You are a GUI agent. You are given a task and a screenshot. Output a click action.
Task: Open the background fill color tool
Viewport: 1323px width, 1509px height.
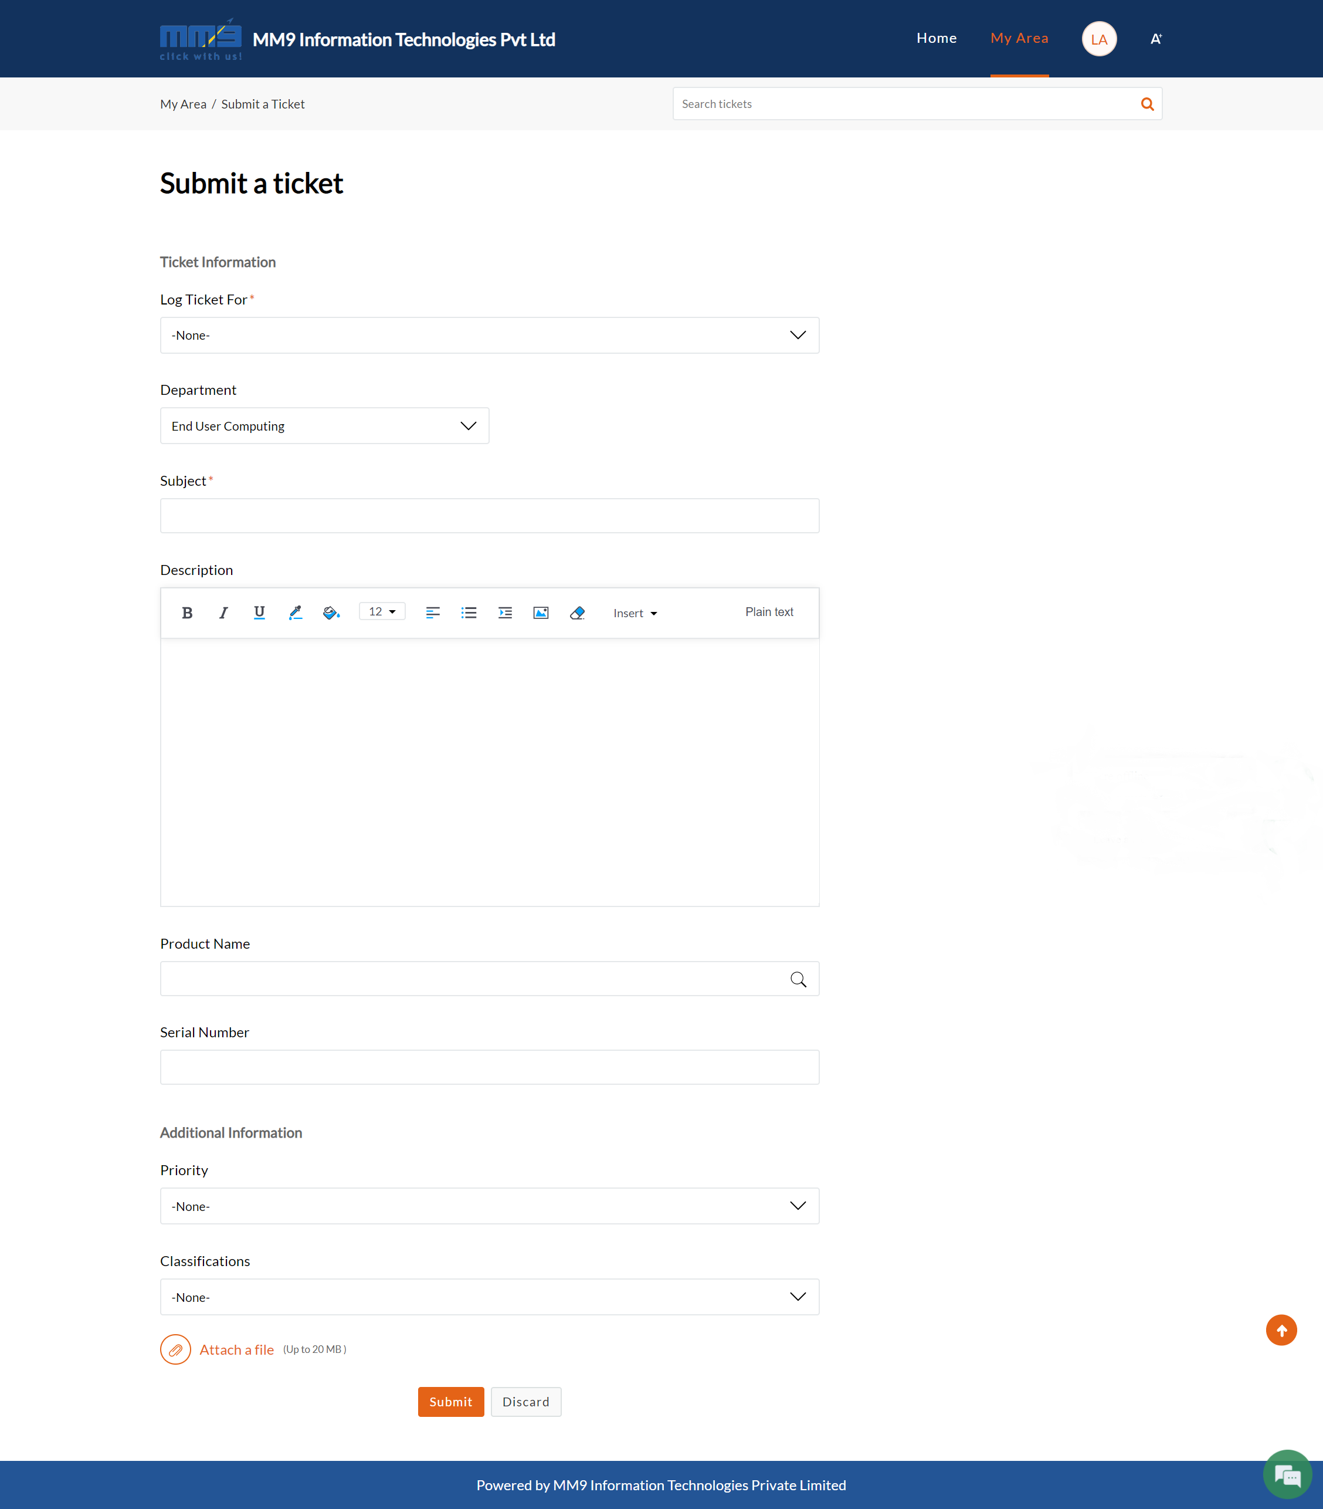click(331, 613)
